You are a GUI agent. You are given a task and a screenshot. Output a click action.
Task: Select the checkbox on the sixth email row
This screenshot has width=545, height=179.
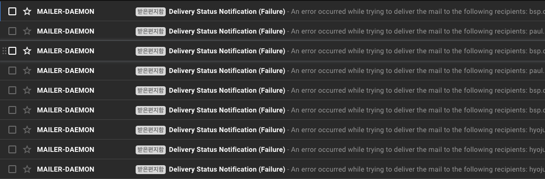pyautogui.click(x=12, y=110)
